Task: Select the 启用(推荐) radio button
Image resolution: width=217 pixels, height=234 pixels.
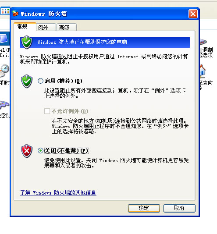Action: (x=40, y=81)
